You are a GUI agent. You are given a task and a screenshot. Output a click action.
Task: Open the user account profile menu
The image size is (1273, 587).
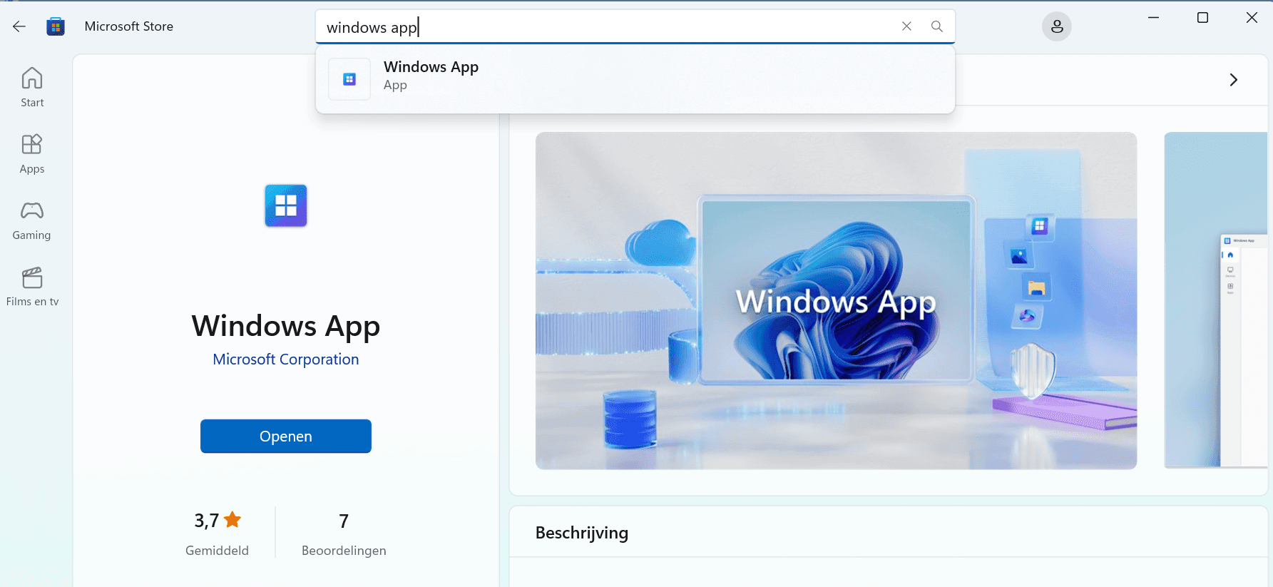click(x=1056, y=26)
